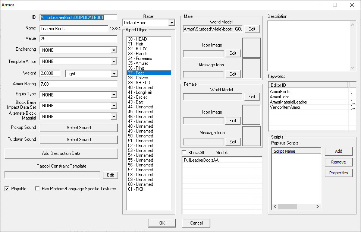The image size is (361, 232).
Task: Expand the Alternate Block Material dropdown
Action: 114,116
